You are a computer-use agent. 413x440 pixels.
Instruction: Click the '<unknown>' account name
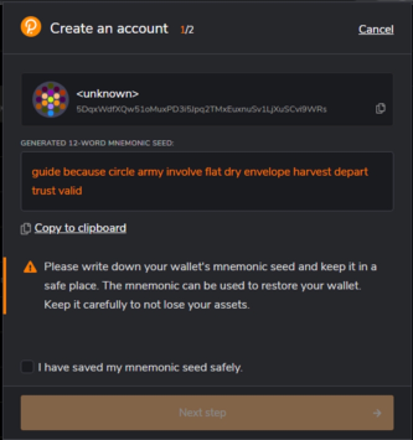click(x=107, y=94)
